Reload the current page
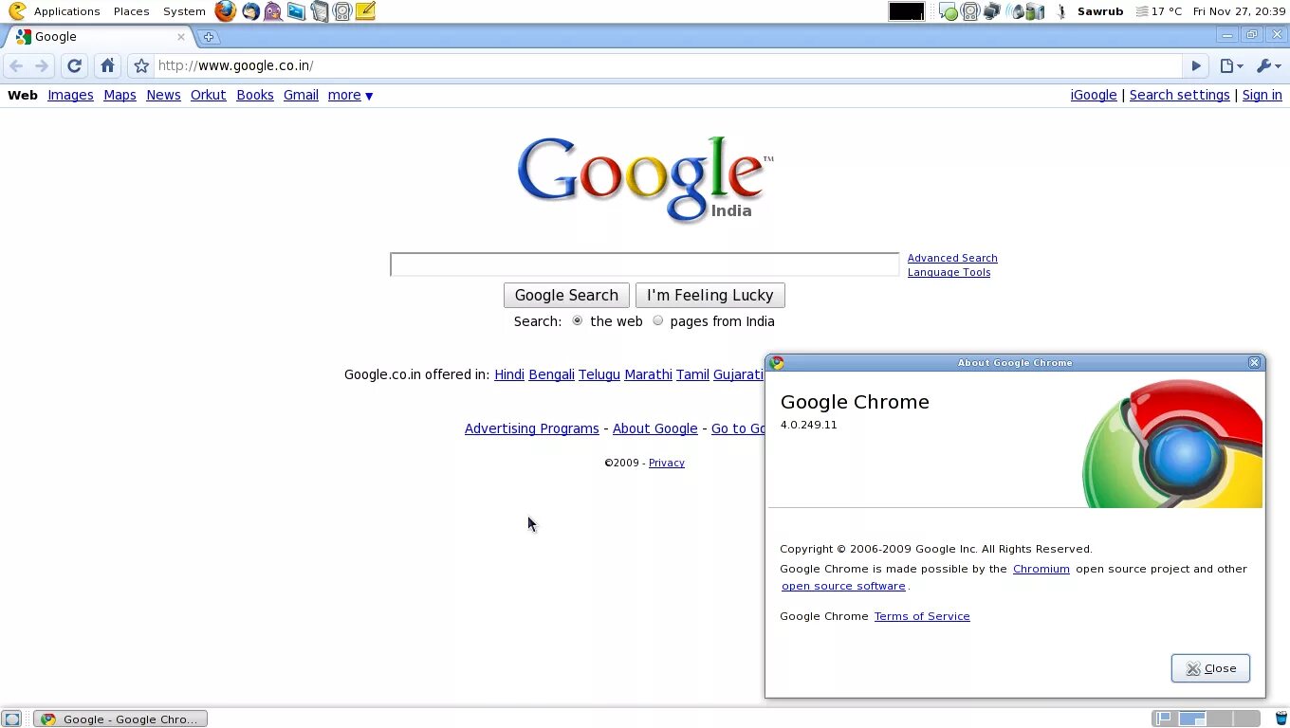The image size is (1290, 728). pos(74,65)
